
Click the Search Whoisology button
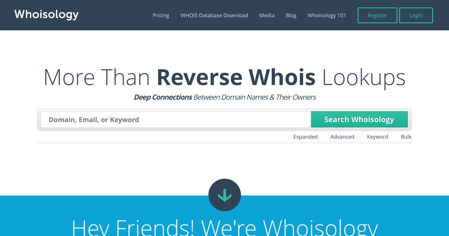[x=359, y=119]
